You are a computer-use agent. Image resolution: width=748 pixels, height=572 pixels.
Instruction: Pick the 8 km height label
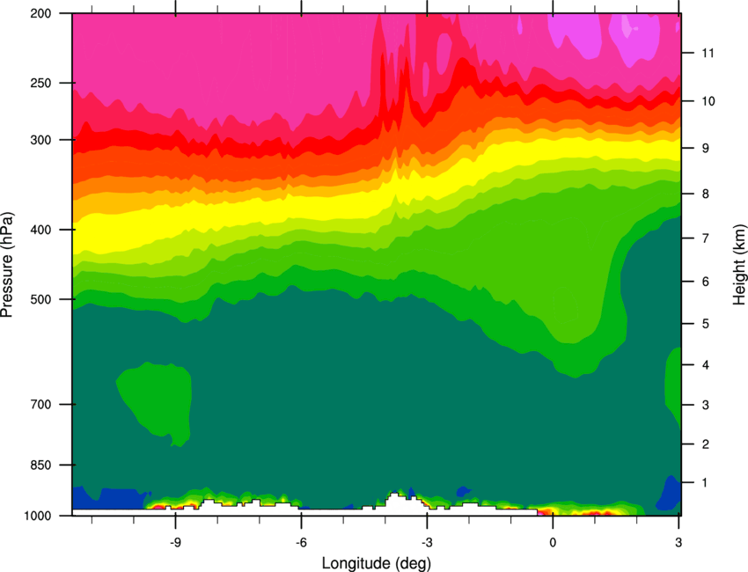coord(705,194)
